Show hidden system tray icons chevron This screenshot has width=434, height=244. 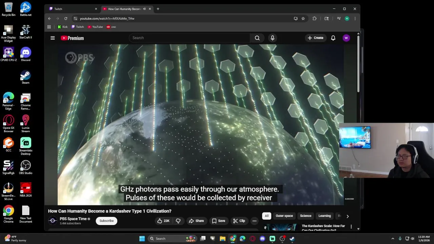click(x=393, y=239)
